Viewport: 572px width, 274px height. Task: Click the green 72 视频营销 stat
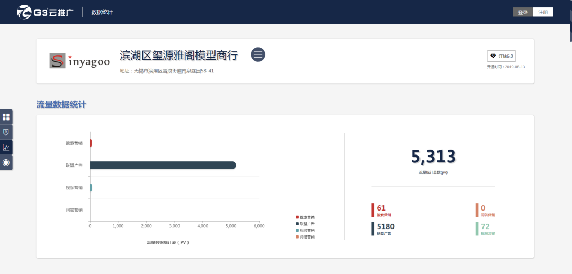(487, 228)
